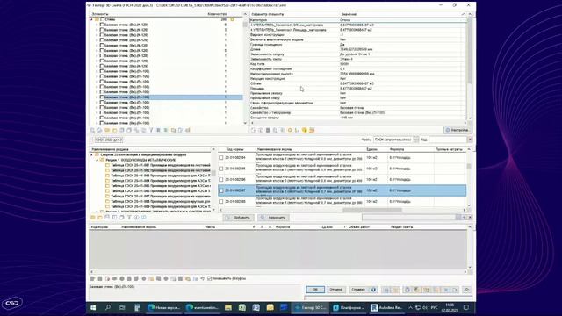Click the OK button
The image size is (562, 316).
click(315, 290)
